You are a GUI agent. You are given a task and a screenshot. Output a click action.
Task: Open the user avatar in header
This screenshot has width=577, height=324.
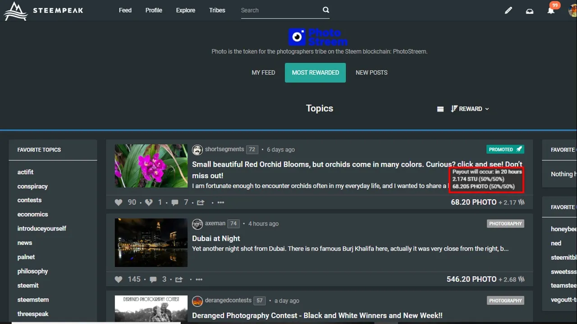click(572, 10)
